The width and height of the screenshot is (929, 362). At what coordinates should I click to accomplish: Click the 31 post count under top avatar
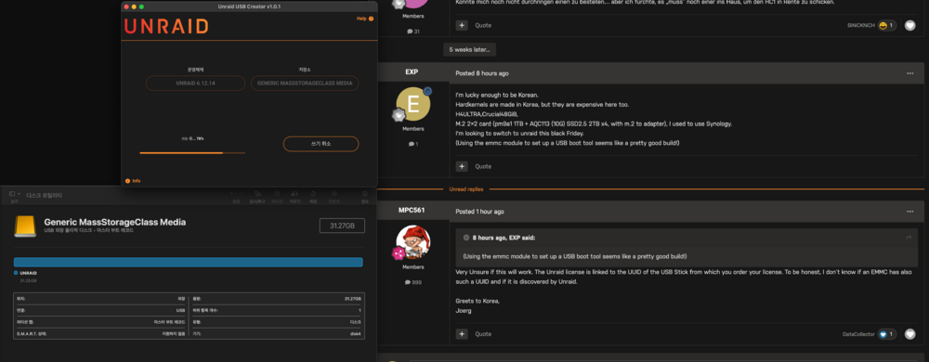click(413, 32)
